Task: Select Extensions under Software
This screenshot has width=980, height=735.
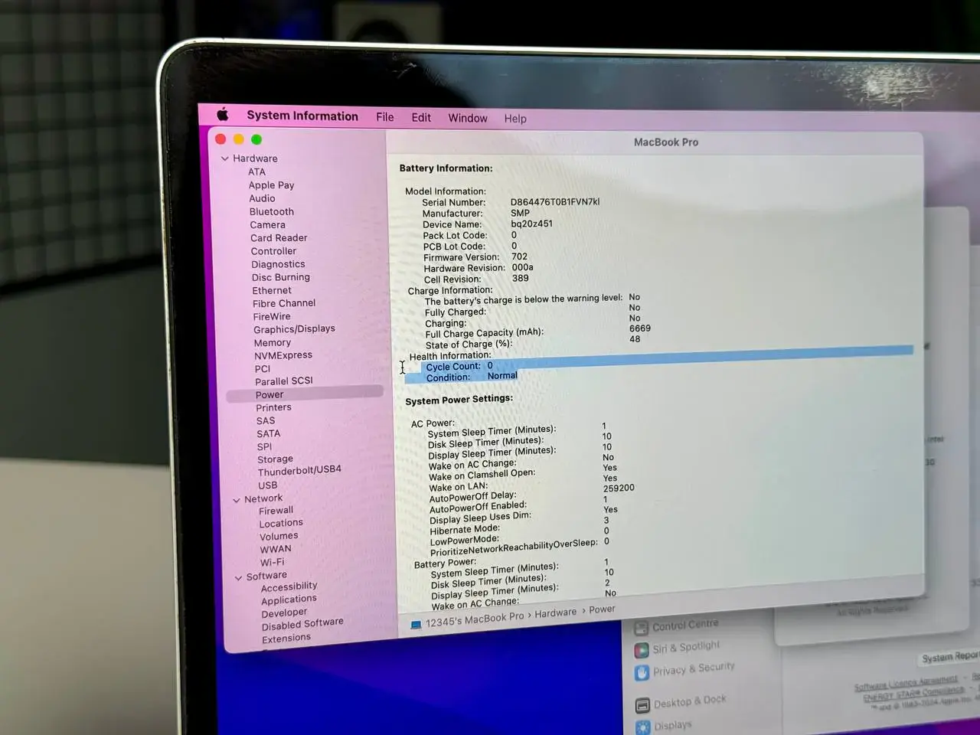Action: 286,639
